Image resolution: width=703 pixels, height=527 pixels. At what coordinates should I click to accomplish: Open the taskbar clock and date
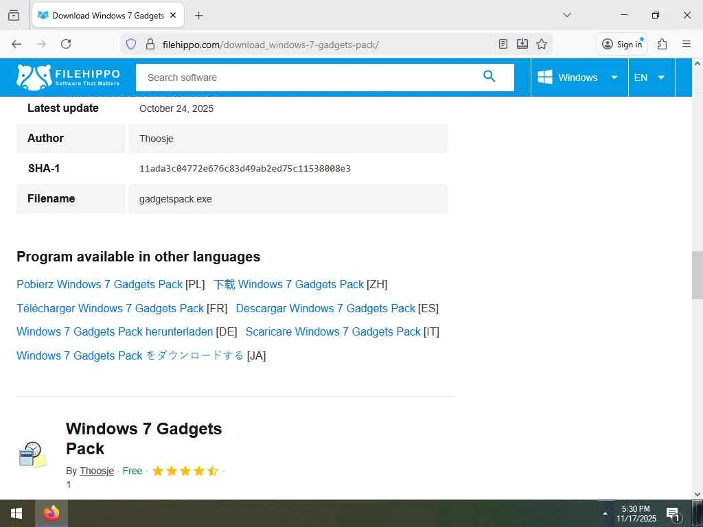click(636, 513)
